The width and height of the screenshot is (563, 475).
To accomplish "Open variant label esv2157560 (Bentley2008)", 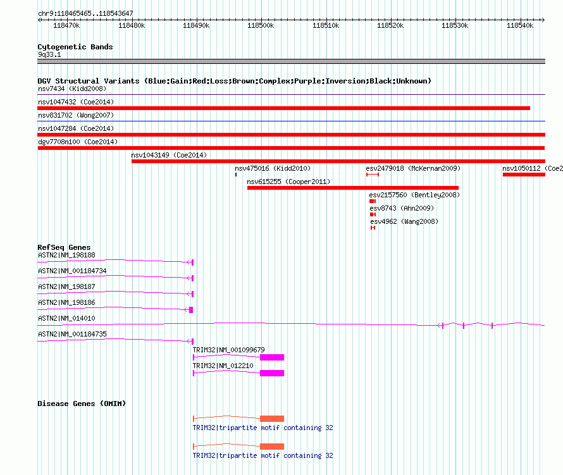I will click(x=414, y=195).
